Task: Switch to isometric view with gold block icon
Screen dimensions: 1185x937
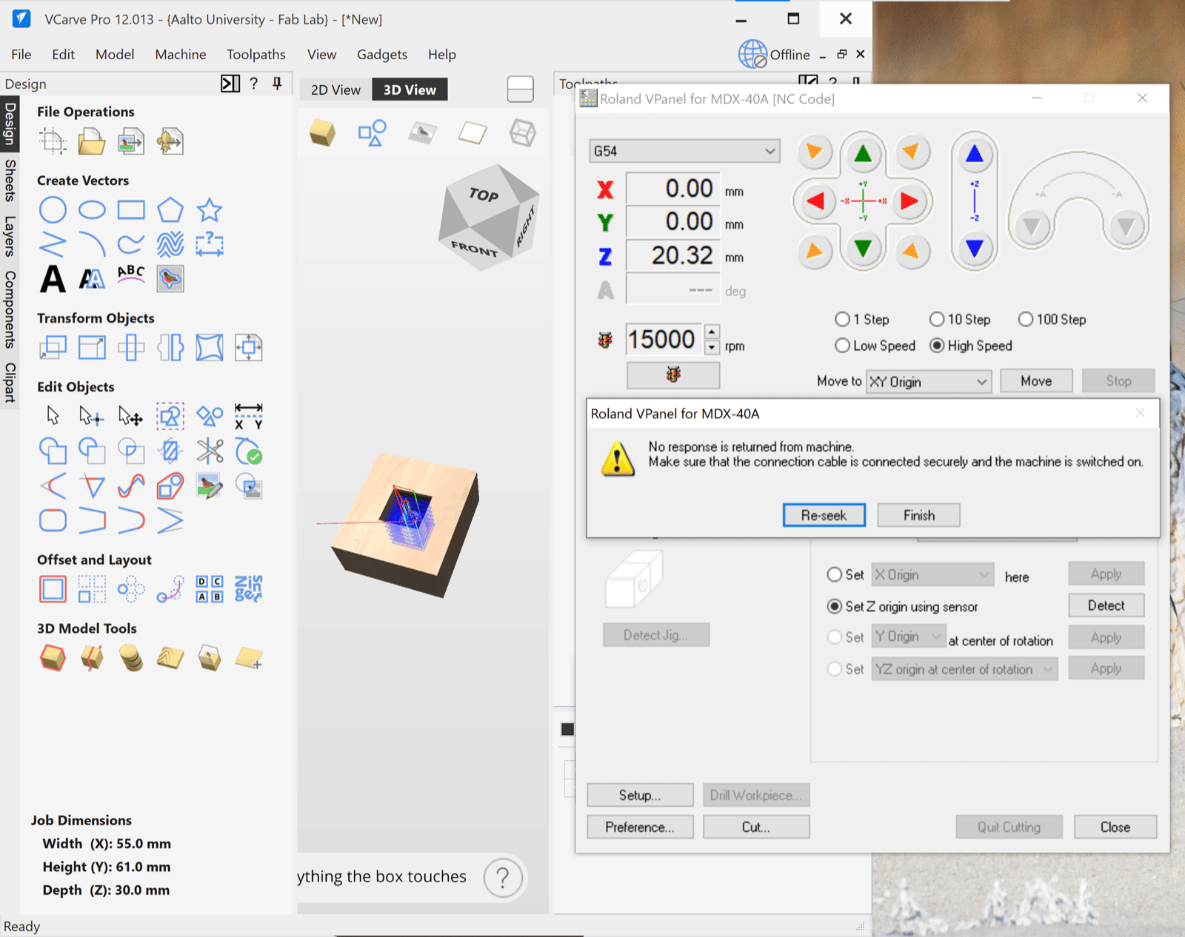Action: point(322,133)
